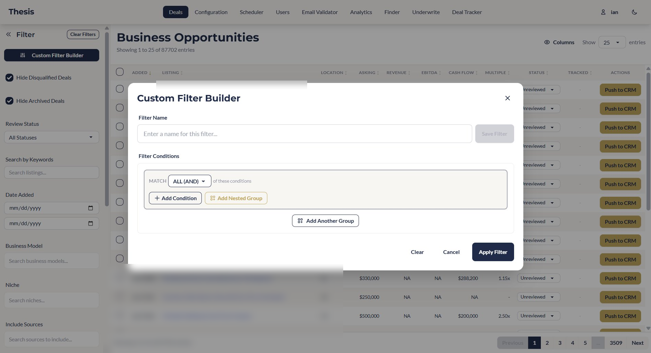Uncheck Hide Archived Deals
Image resolution: width=651 pixels, height=353 pixels.
click(9, 101)
